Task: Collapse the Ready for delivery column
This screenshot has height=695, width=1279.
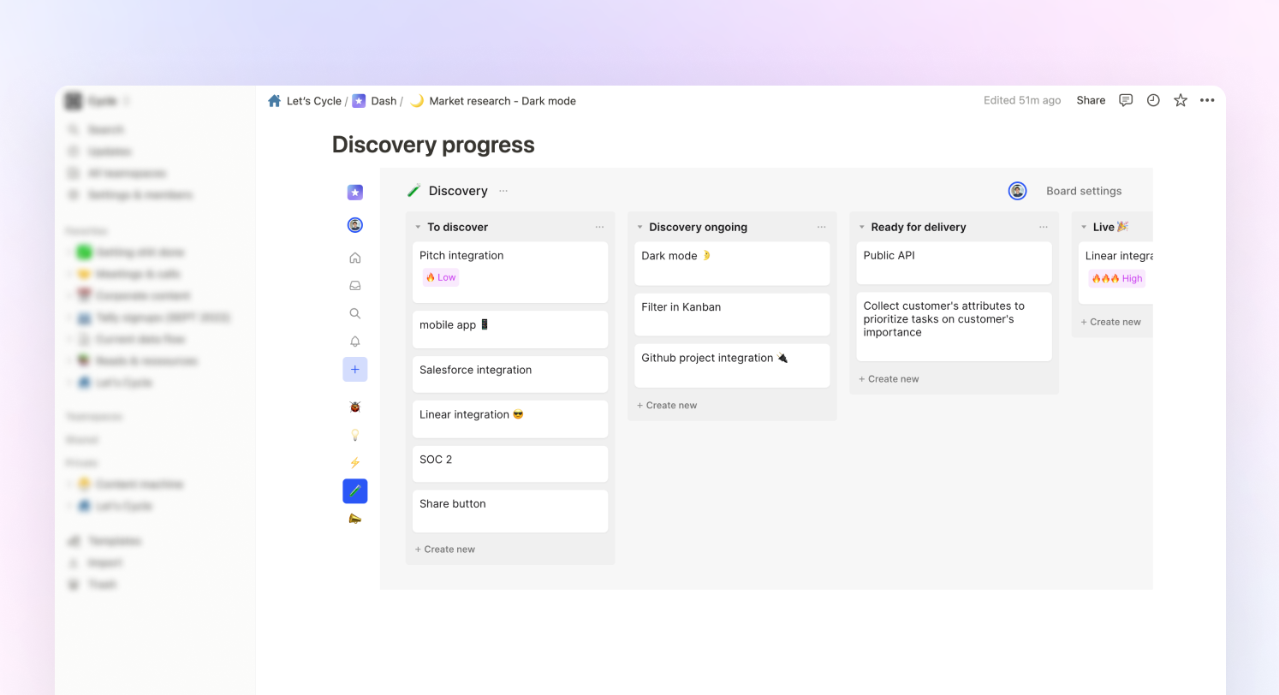Action: (x=861, y=228)
